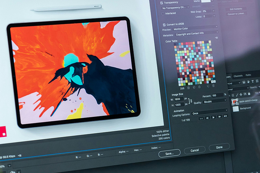The image size is (260, 173).
Task: Click Convert to Linked... button
Action: click(x=236, y=14)
